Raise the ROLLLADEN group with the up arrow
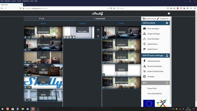 click(x=98, y=30)
